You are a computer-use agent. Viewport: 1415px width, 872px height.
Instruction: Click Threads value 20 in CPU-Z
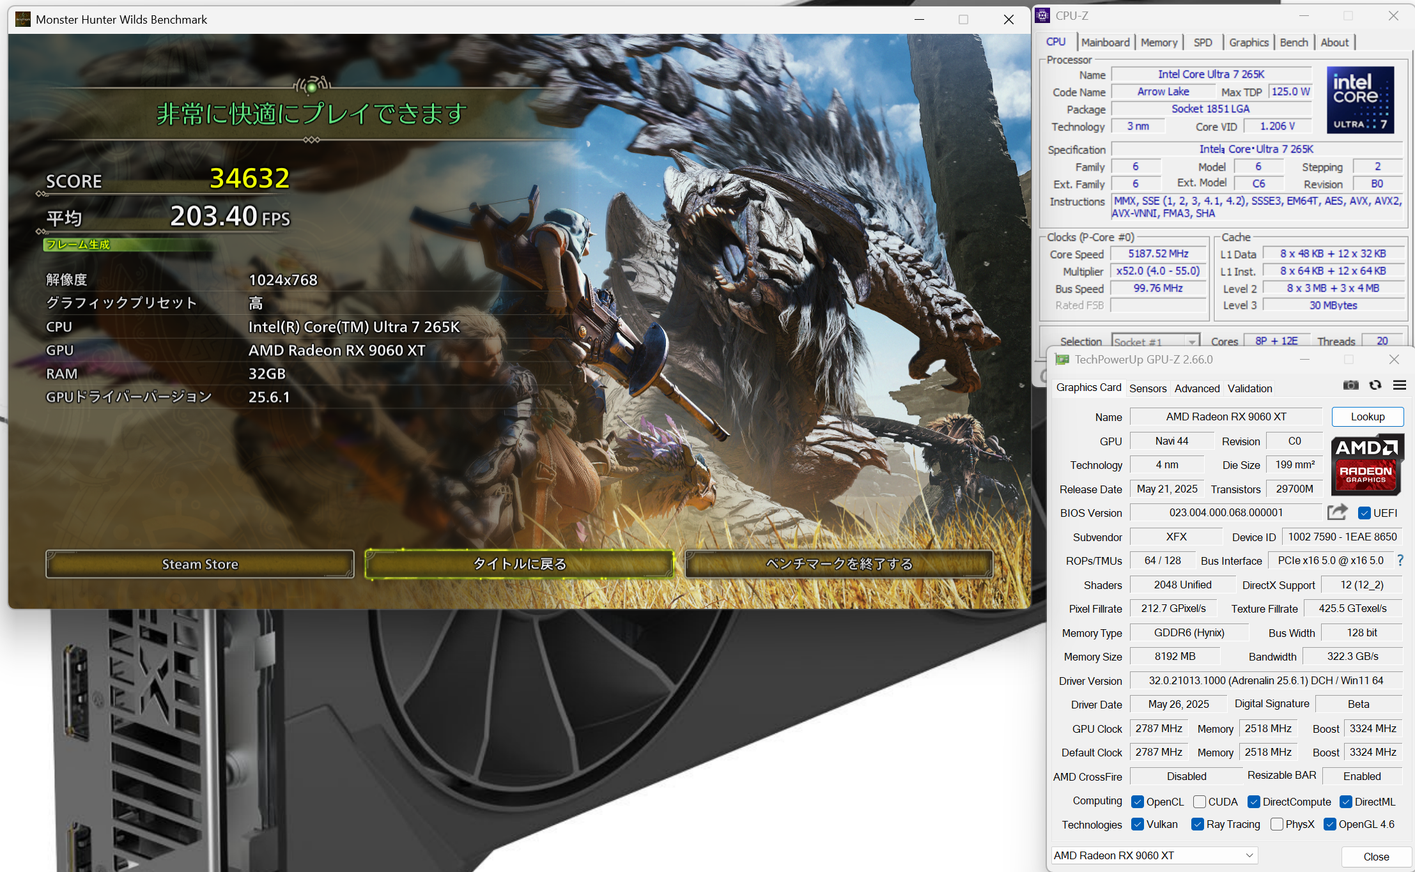coord(1382,341)
